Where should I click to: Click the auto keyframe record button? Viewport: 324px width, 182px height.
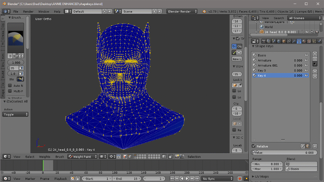(240, 178)
